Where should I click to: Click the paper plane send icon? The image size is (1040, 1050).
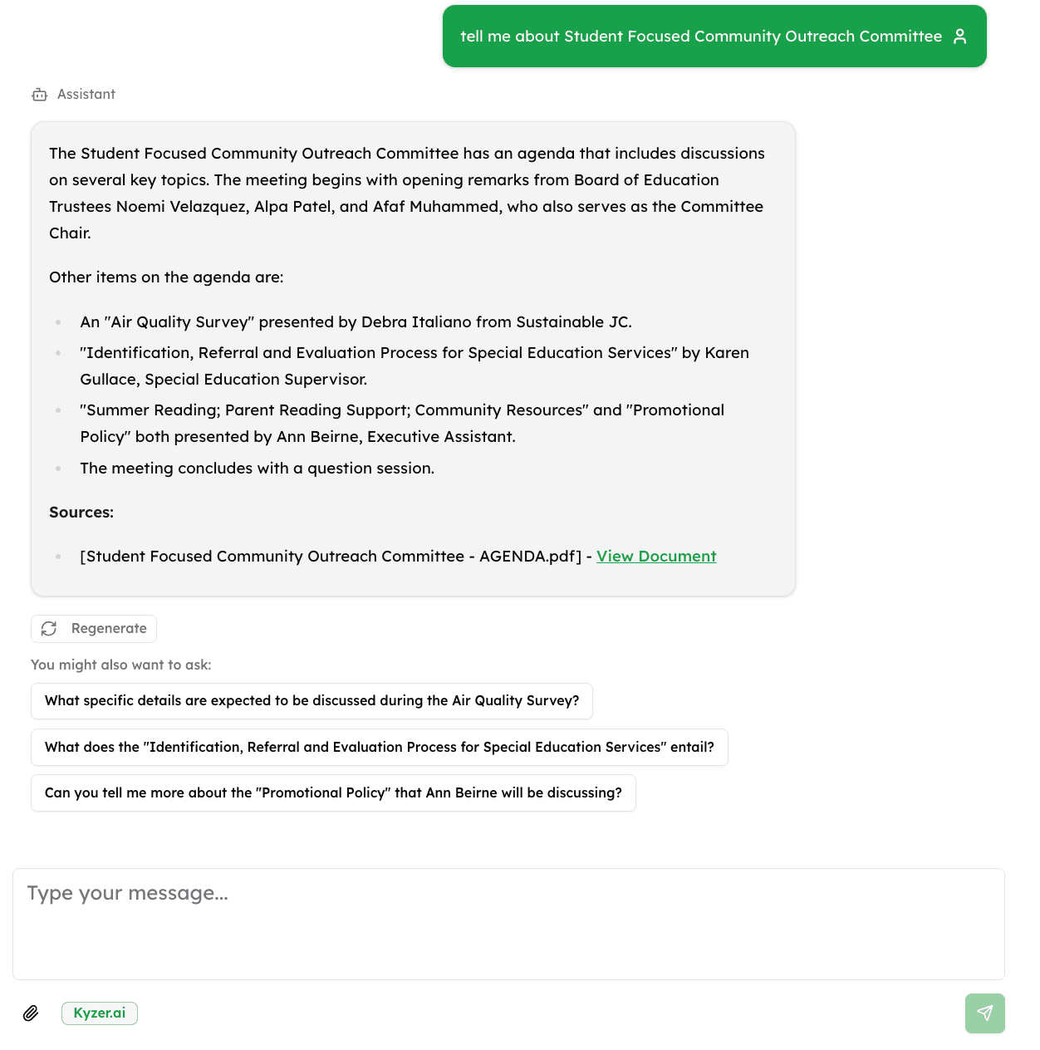pos(984,1013)
